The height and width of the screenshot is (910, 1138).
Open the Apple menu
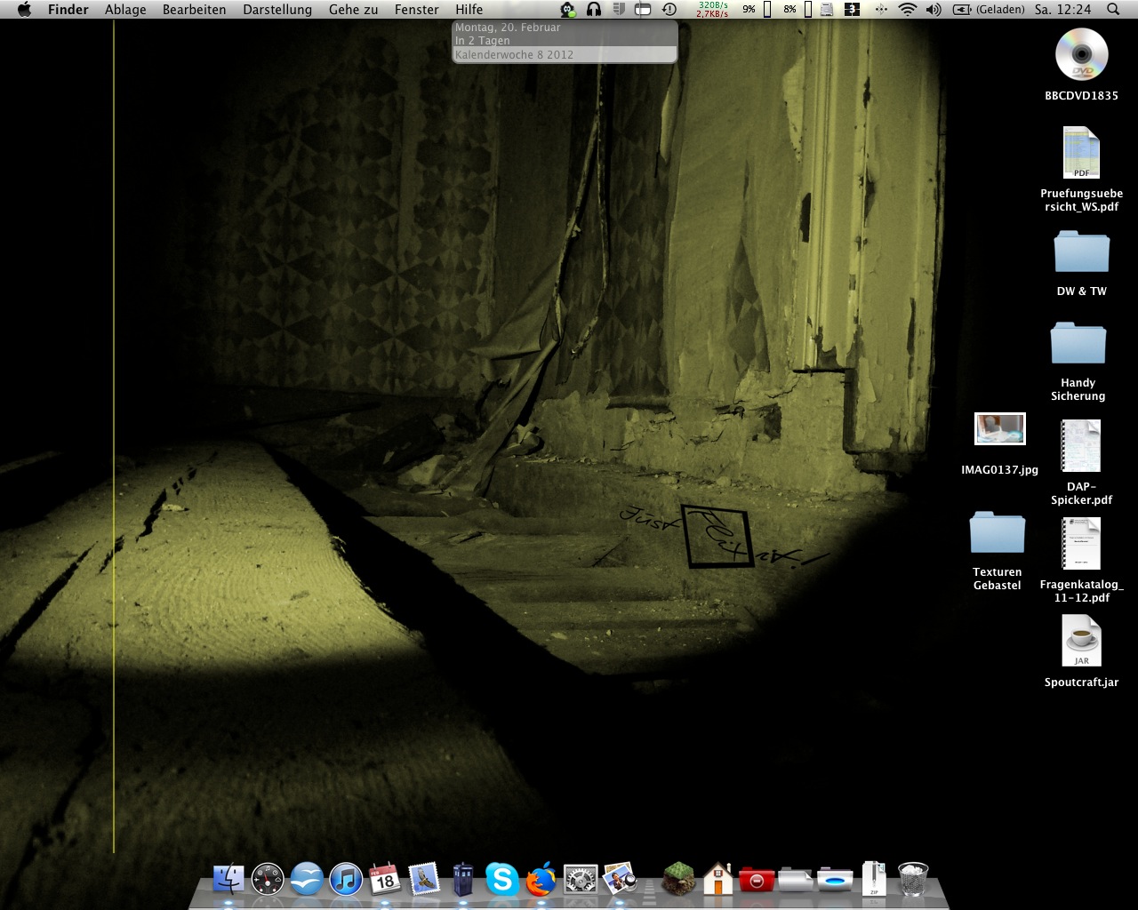pos(24,10)
